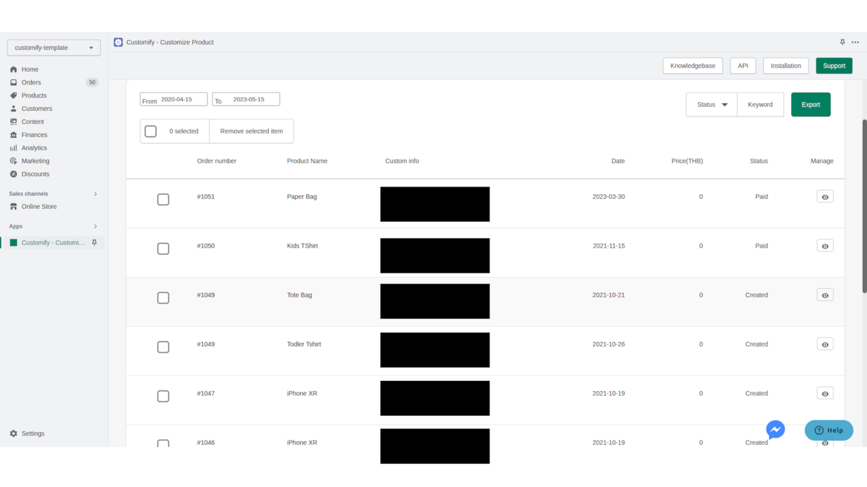867x487 pixels.
Task: Check the row checkbox for order #1047
Action: (163, 396)
